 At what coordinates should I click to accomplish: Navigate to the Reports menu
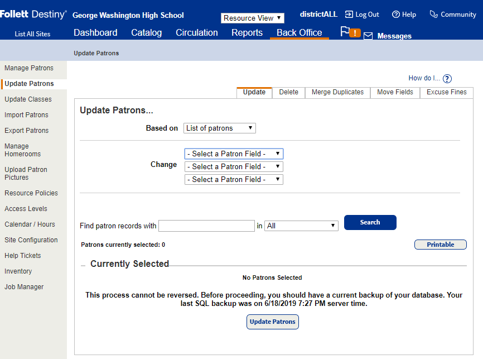click(247, 32)
